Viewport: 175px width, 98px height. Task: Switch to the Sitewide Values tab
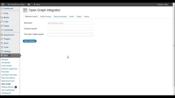31,17
